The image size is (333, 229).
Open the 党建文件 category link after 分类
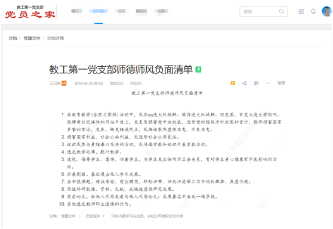(68, 216)
